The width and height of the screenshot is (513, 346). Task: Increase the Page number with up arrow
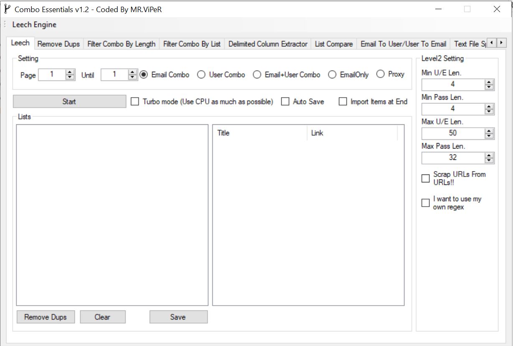pos(70,72)
